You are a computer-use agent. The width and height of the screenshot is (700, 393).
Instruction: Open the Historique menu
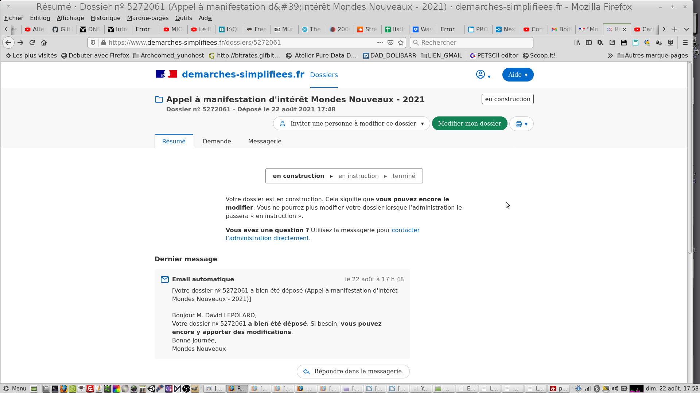105,18
